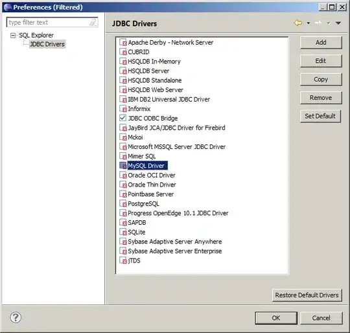This screenshot has height=333, width=350.
Task: Open the preferences view menu dropdown arrow
Action: [338, 23]
